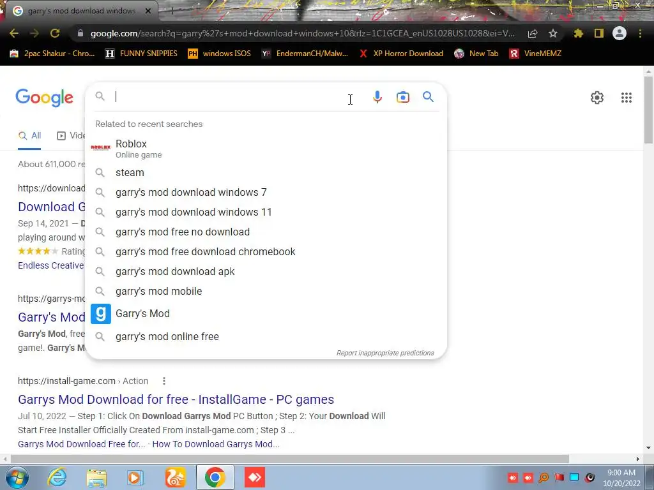This screenshot has width=654, height=490.
Task: Open the VineMEMZ bookmark
Action: [x=536, y=54]
